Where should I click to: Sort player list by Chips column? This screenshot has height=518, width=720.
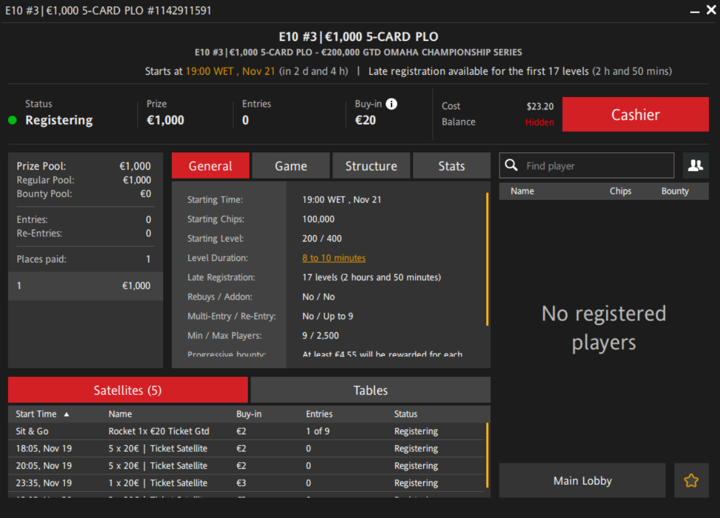(620, 191)
